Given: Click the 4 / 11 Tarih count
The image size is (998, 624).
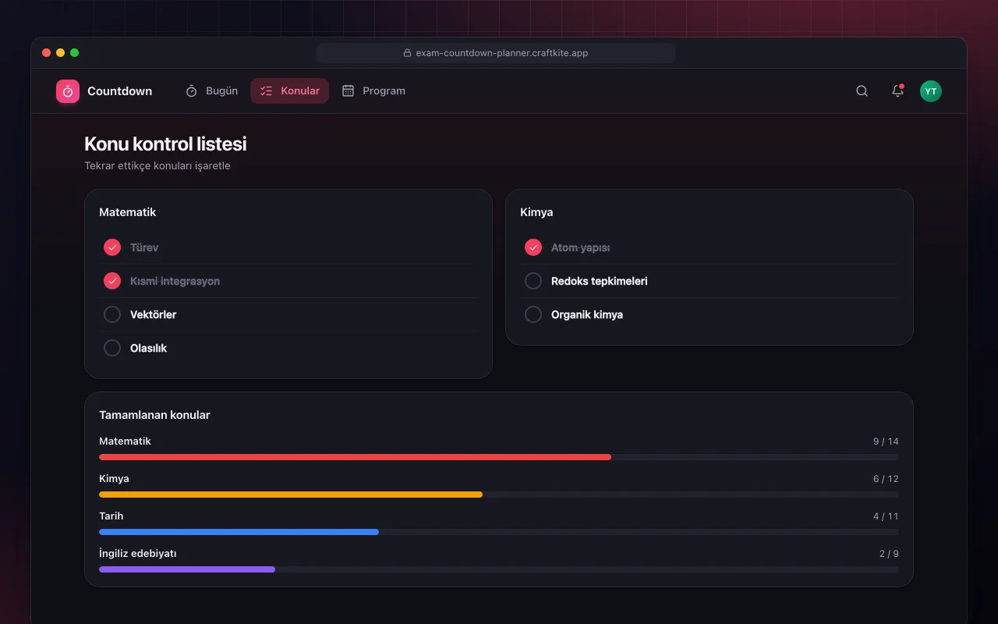Looking at the screenshot, I should pyautogui.click(x=886, y=516).
